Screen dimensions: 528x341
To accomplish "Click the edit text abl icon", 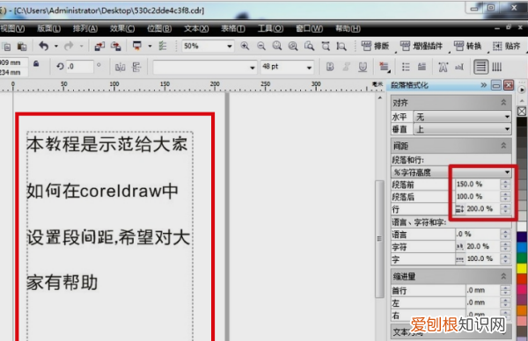I will click(x=459, y=68).
